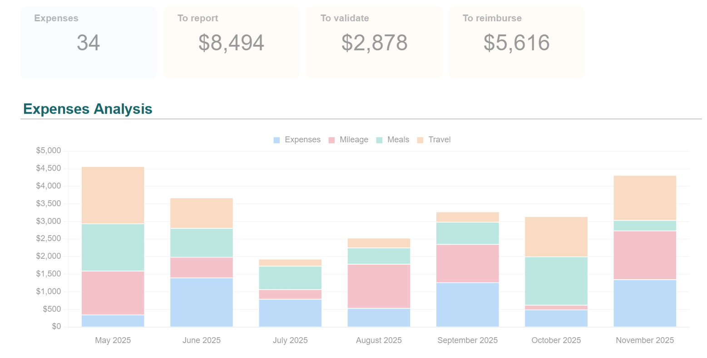Click the green Meals segment for October 2025
This screenshot has height=358, width=707.
(556, 281)
